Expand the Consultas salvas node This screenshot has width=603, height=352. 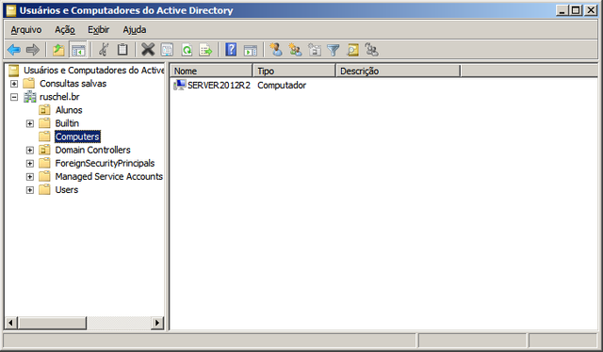coord(14,84)
